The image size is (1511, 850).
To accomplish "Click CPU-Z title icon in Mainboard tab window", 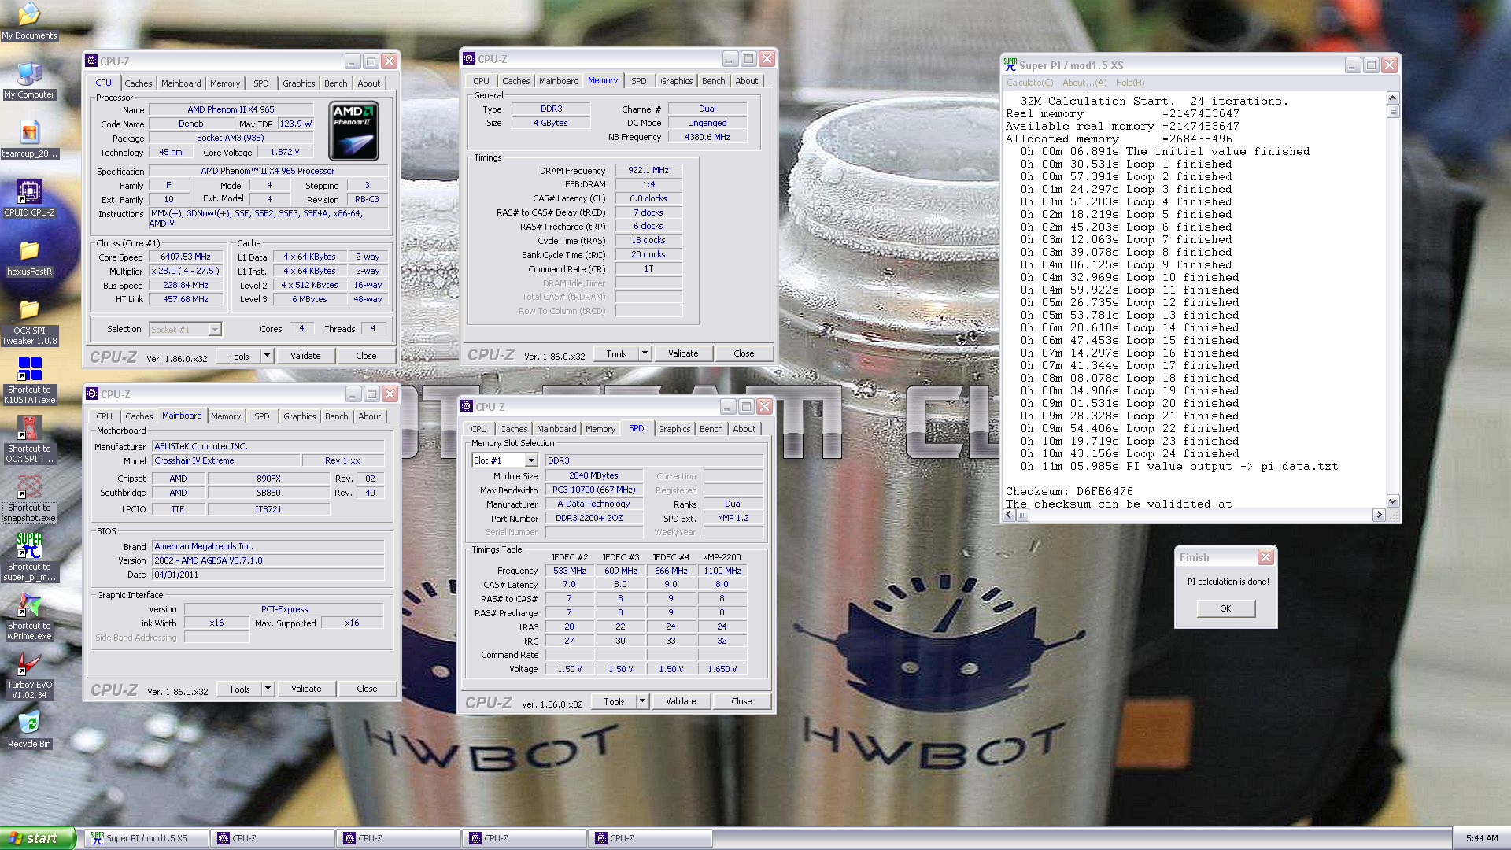I will [92, 394].
